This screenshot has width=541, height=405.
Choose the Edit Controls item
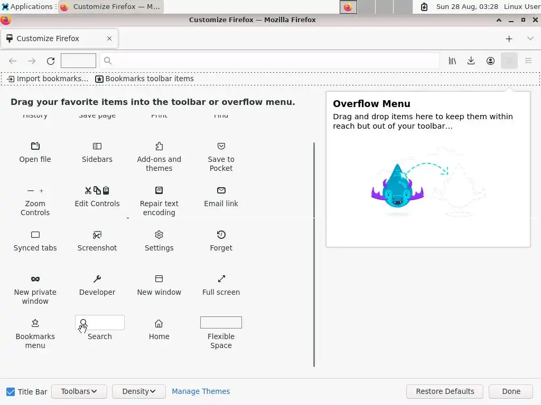coord(97,197)
